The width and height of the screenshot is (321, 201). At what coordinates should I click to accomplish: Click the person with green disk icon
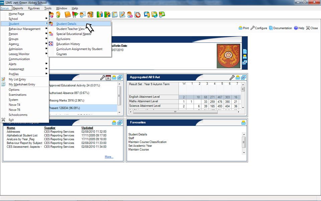click(162, 14)
